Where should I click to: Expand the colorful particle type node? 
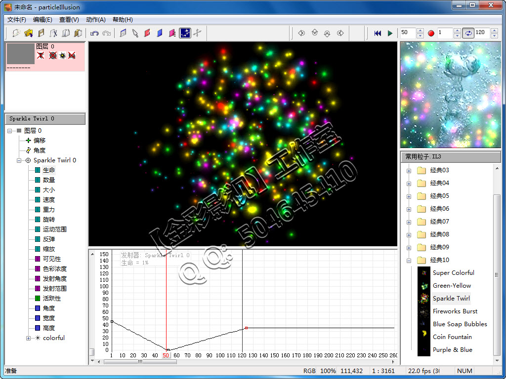[x=29, y=338]
